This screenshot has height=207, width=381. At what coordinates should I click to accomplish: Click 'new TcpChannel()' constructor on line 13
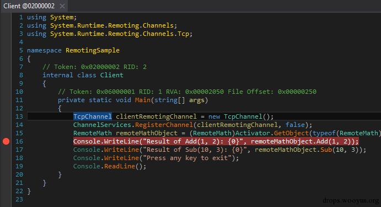coord(240,116)
